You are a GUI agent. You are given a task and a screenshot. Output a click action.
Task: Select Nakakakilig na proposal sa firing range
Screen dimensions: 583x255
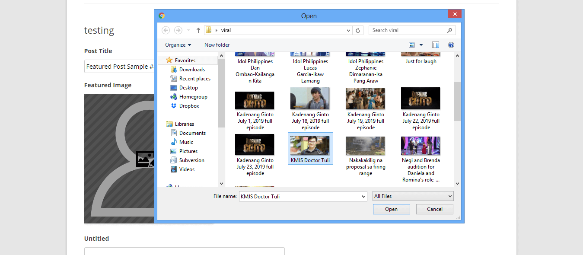point(366,156)
